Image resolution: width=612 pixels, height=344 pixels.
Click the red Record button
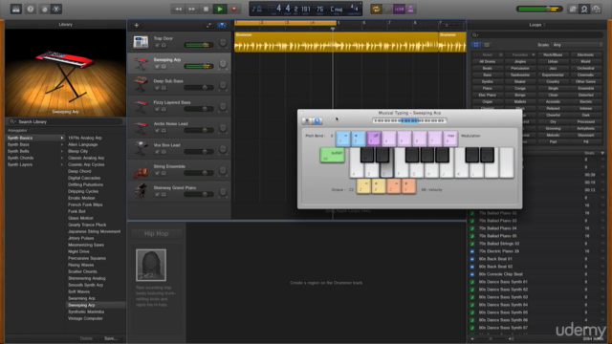(234, 9)
